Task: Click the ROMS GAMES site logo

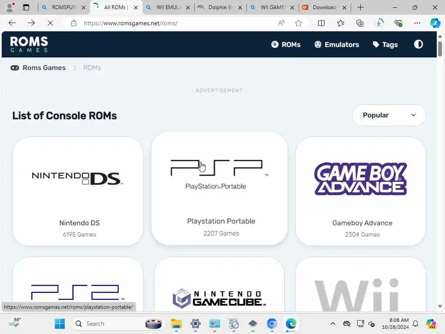Action: tap(29, 44)
